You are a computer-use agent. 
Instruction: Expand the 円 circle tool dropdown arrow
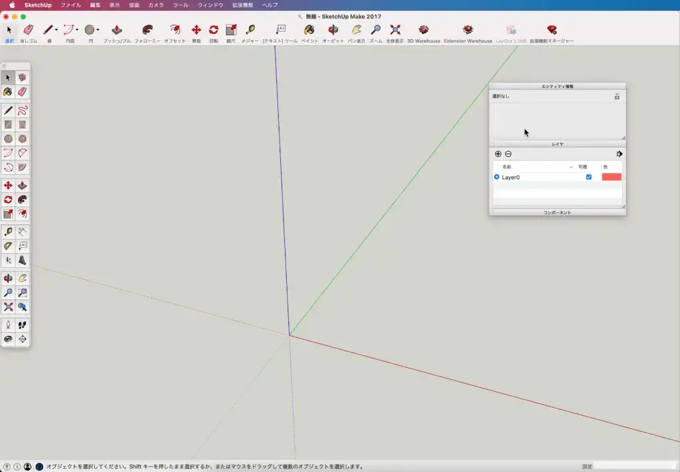(x=98, y=30)
